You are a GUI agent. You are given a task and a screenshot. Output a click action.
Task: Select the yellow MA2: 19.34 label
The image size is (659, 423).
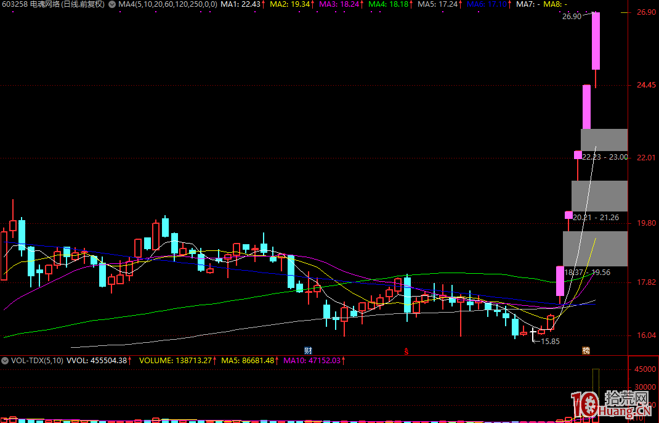291,4
